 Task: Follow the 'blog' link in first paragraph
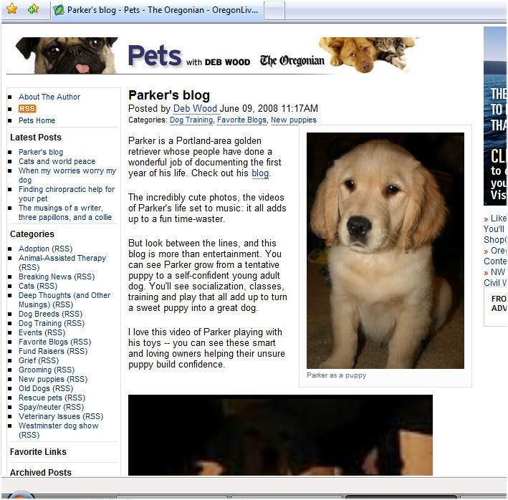[260, 173]
